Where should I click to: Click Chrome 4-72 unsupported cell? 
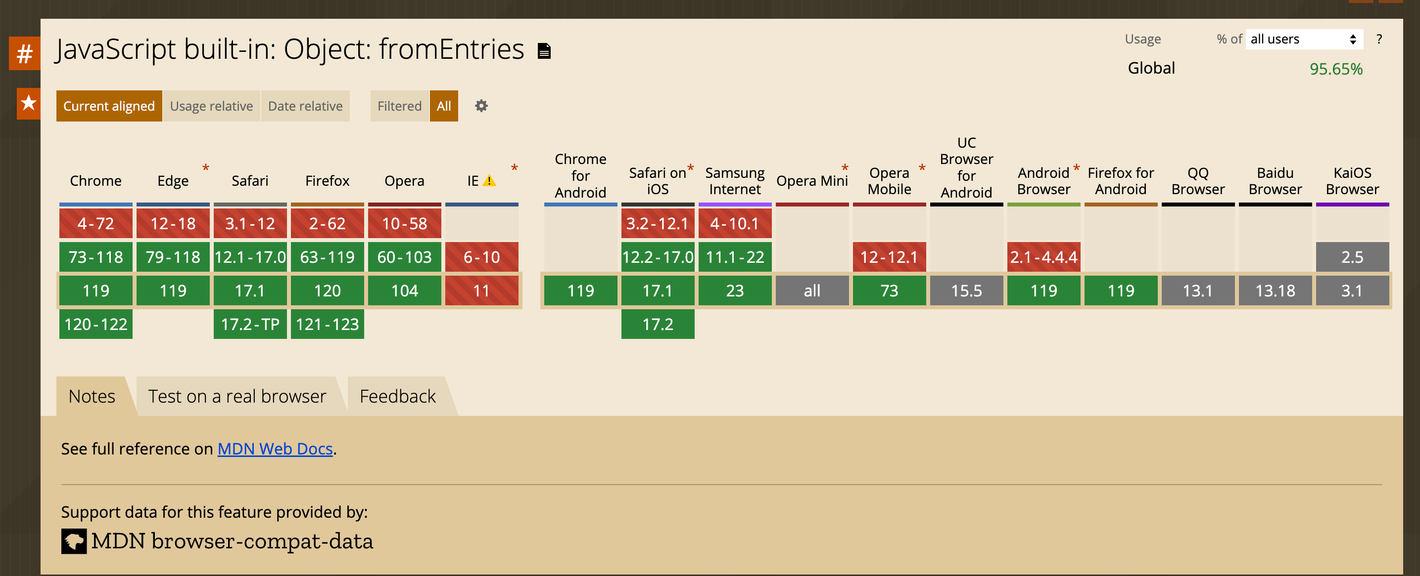96,223
